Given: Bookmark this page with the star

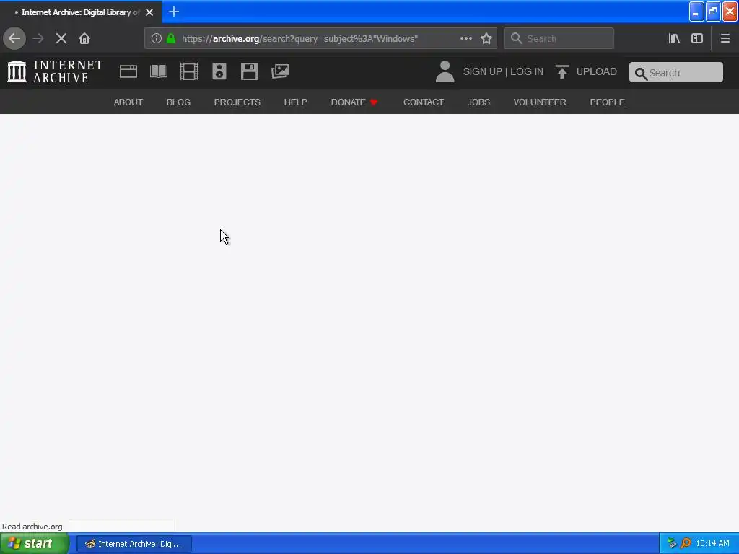Looking at the screenshot, I should coord(486,39).
